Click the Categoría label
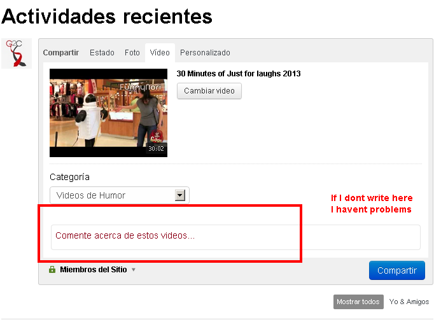This screenshot has width=441, height=320. (69, 177)
